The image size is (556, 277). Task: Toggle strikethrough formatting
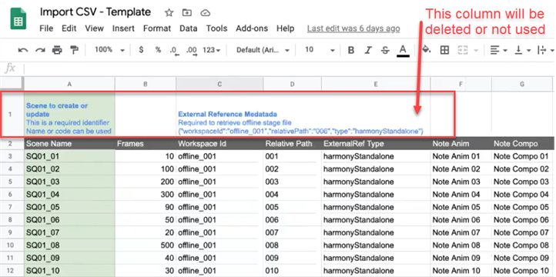[x=385, y=50]
